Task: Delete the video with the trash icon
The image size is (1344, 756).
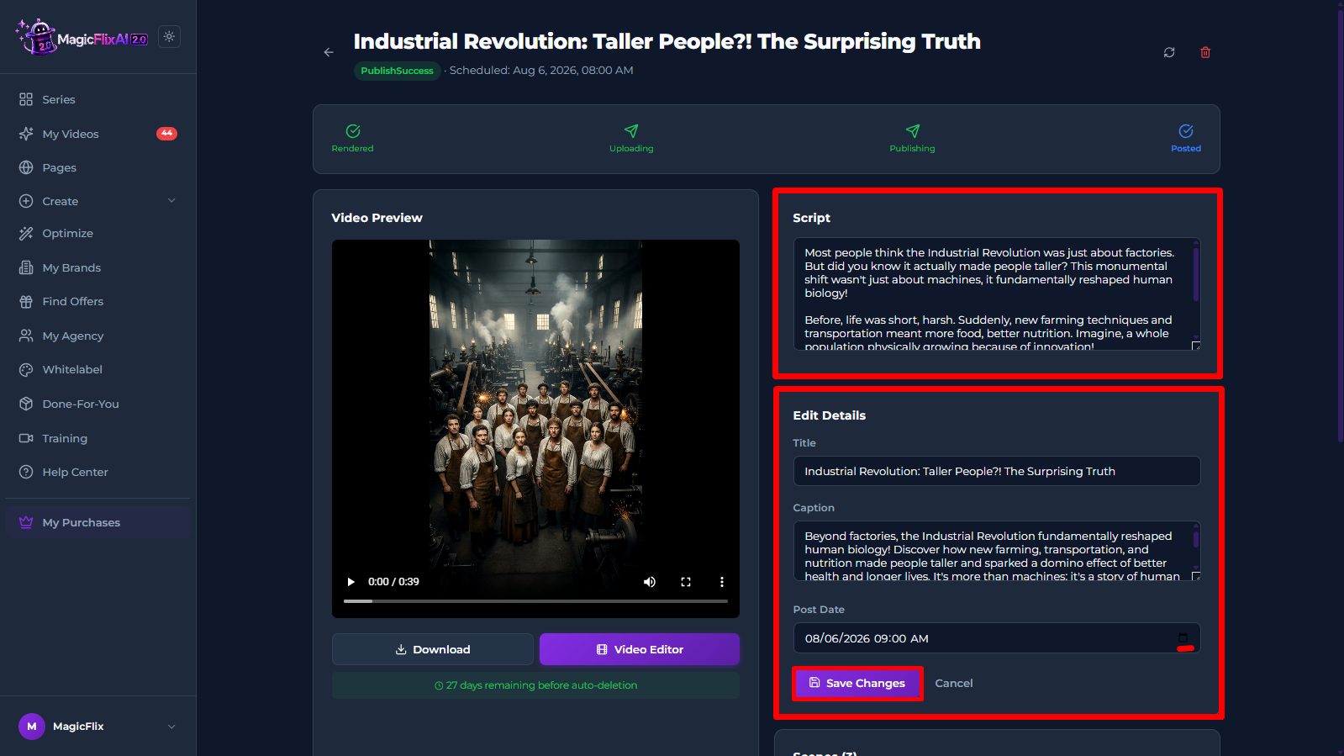Action: 1205,52
